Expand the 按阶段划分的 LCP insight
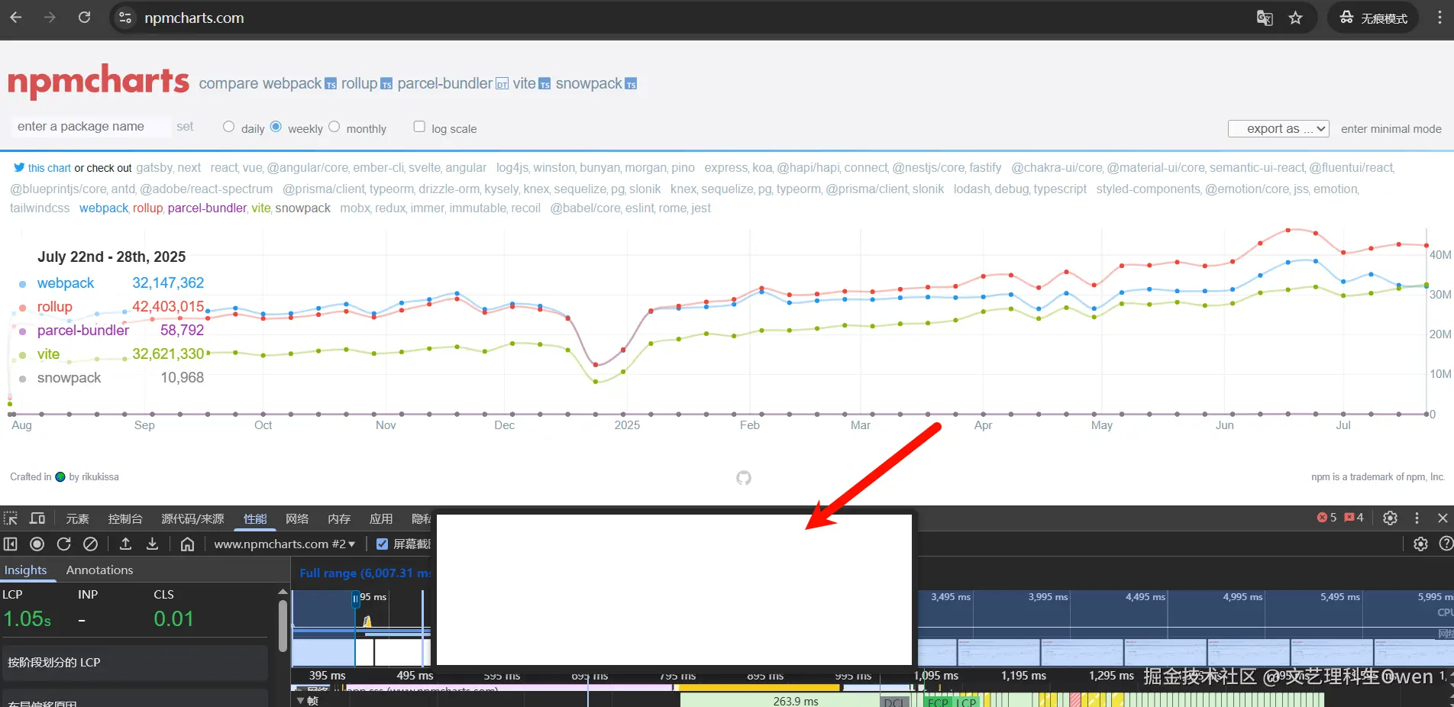This screenshot has height=707, width=1454. pos(134,663)
